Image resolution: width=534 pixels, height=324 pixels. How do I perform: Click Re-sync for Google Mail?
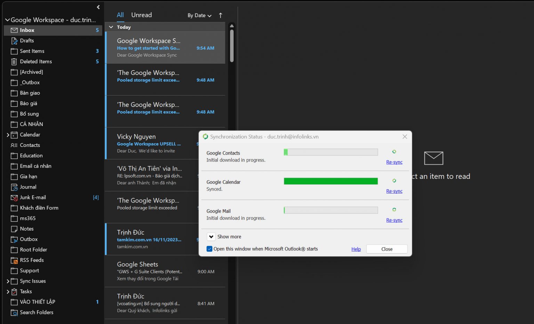(x=394, y=220)
